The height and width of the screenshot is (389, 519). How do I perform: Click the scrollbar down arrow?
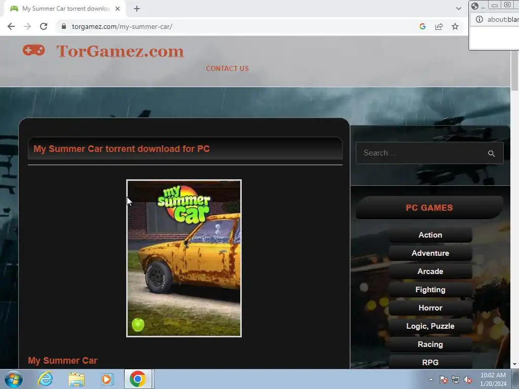tap(515, 364)
